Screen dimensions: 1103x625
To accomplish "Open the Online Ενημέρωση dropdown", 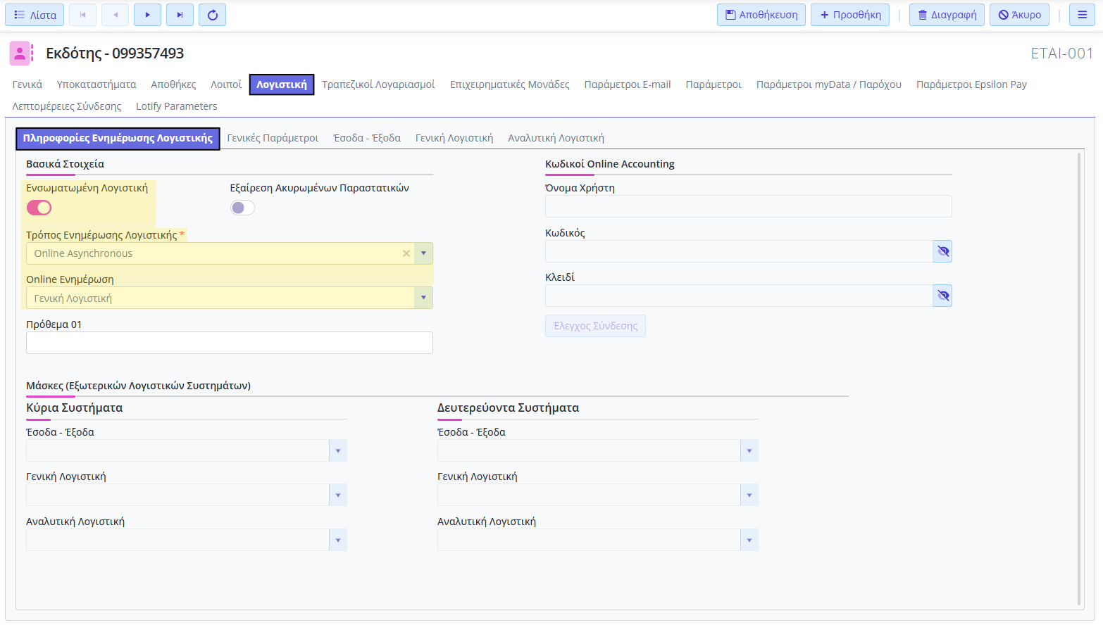I will click(x=423, y=298).
